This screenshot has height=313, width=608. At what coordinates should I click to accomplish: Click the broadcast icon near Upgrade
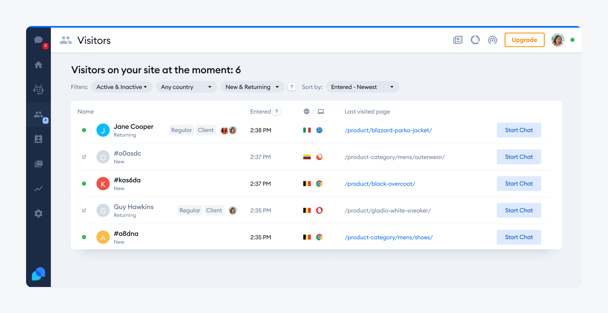[492, 39]
